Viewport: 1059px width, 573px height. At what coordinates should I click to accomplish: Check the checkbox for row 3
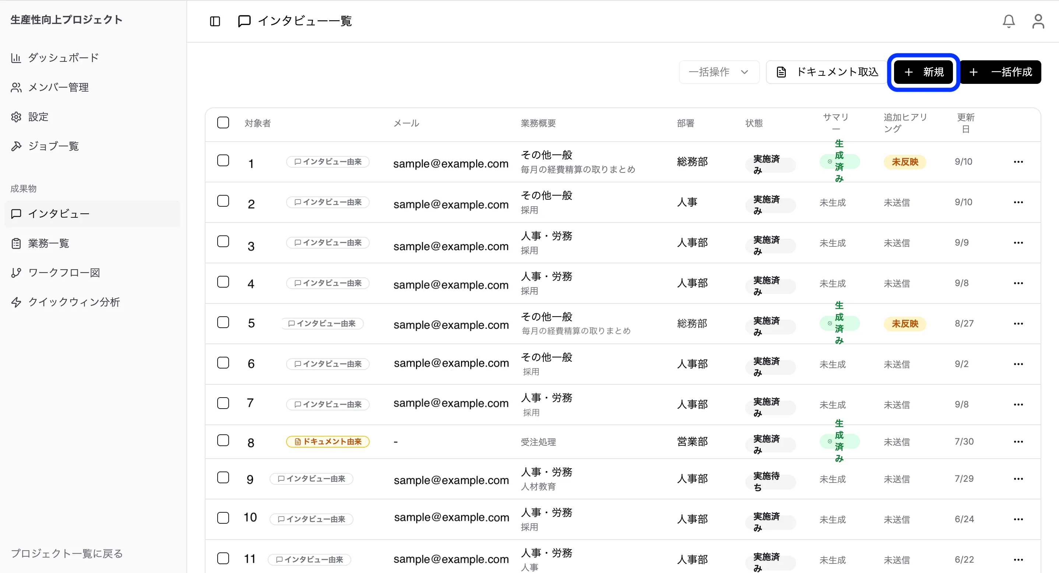point(223,241)
